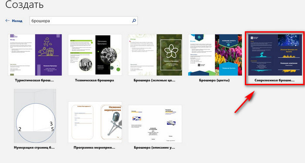Click the back arrow icon
The height and width of the screenshot is (163, 305).
click(x=7, y=20)
